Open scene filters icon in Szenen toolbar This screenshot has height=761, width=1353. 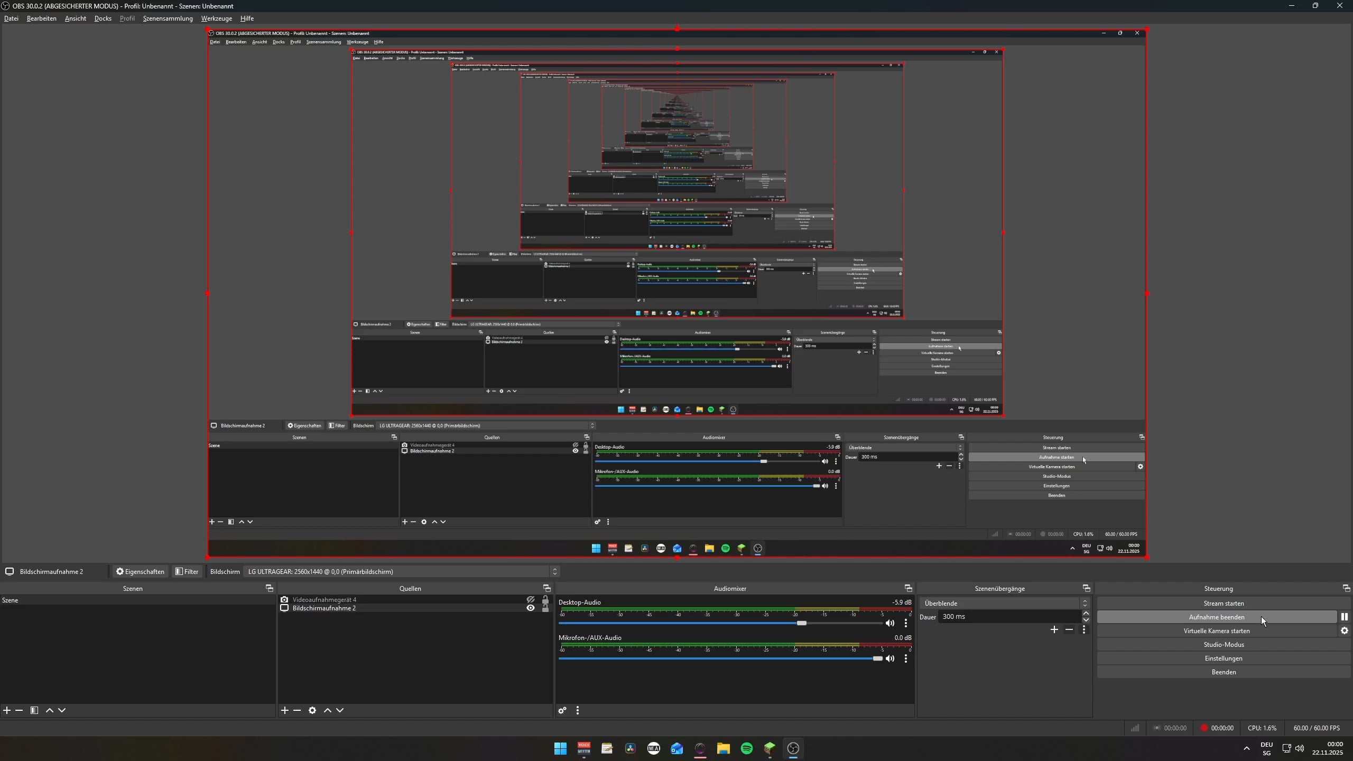[x=34, y=710]
